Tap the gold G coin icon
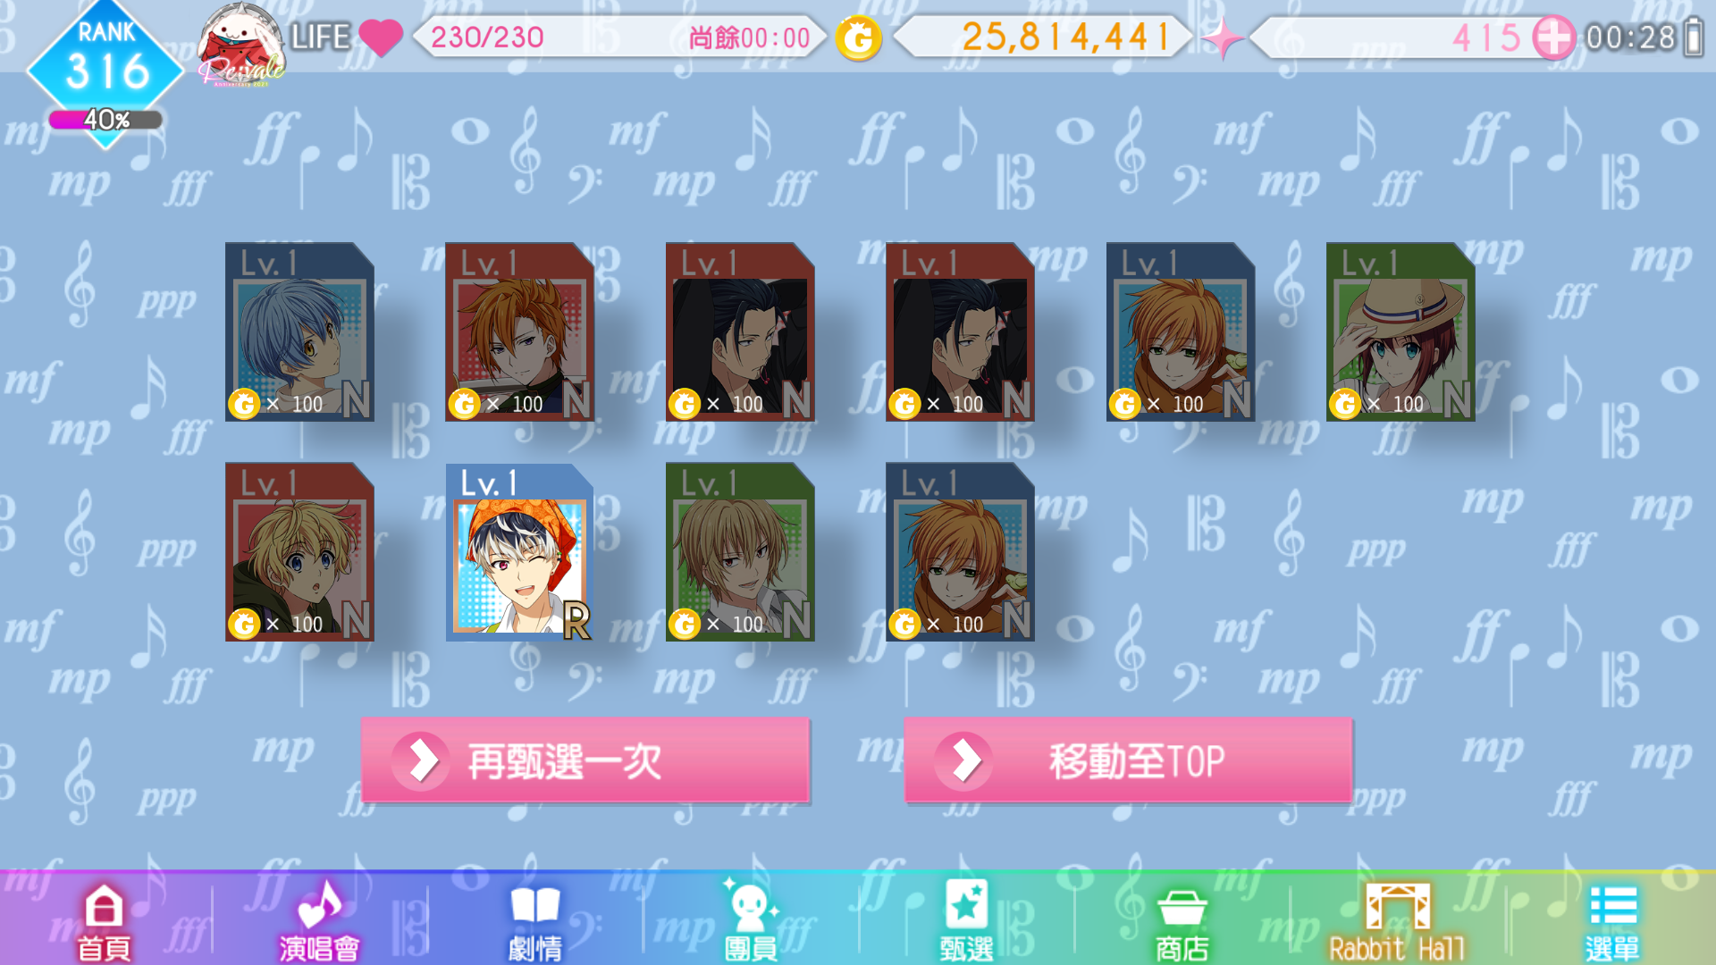Viewport: 1716px width, 965px height. tap(858, 38)
